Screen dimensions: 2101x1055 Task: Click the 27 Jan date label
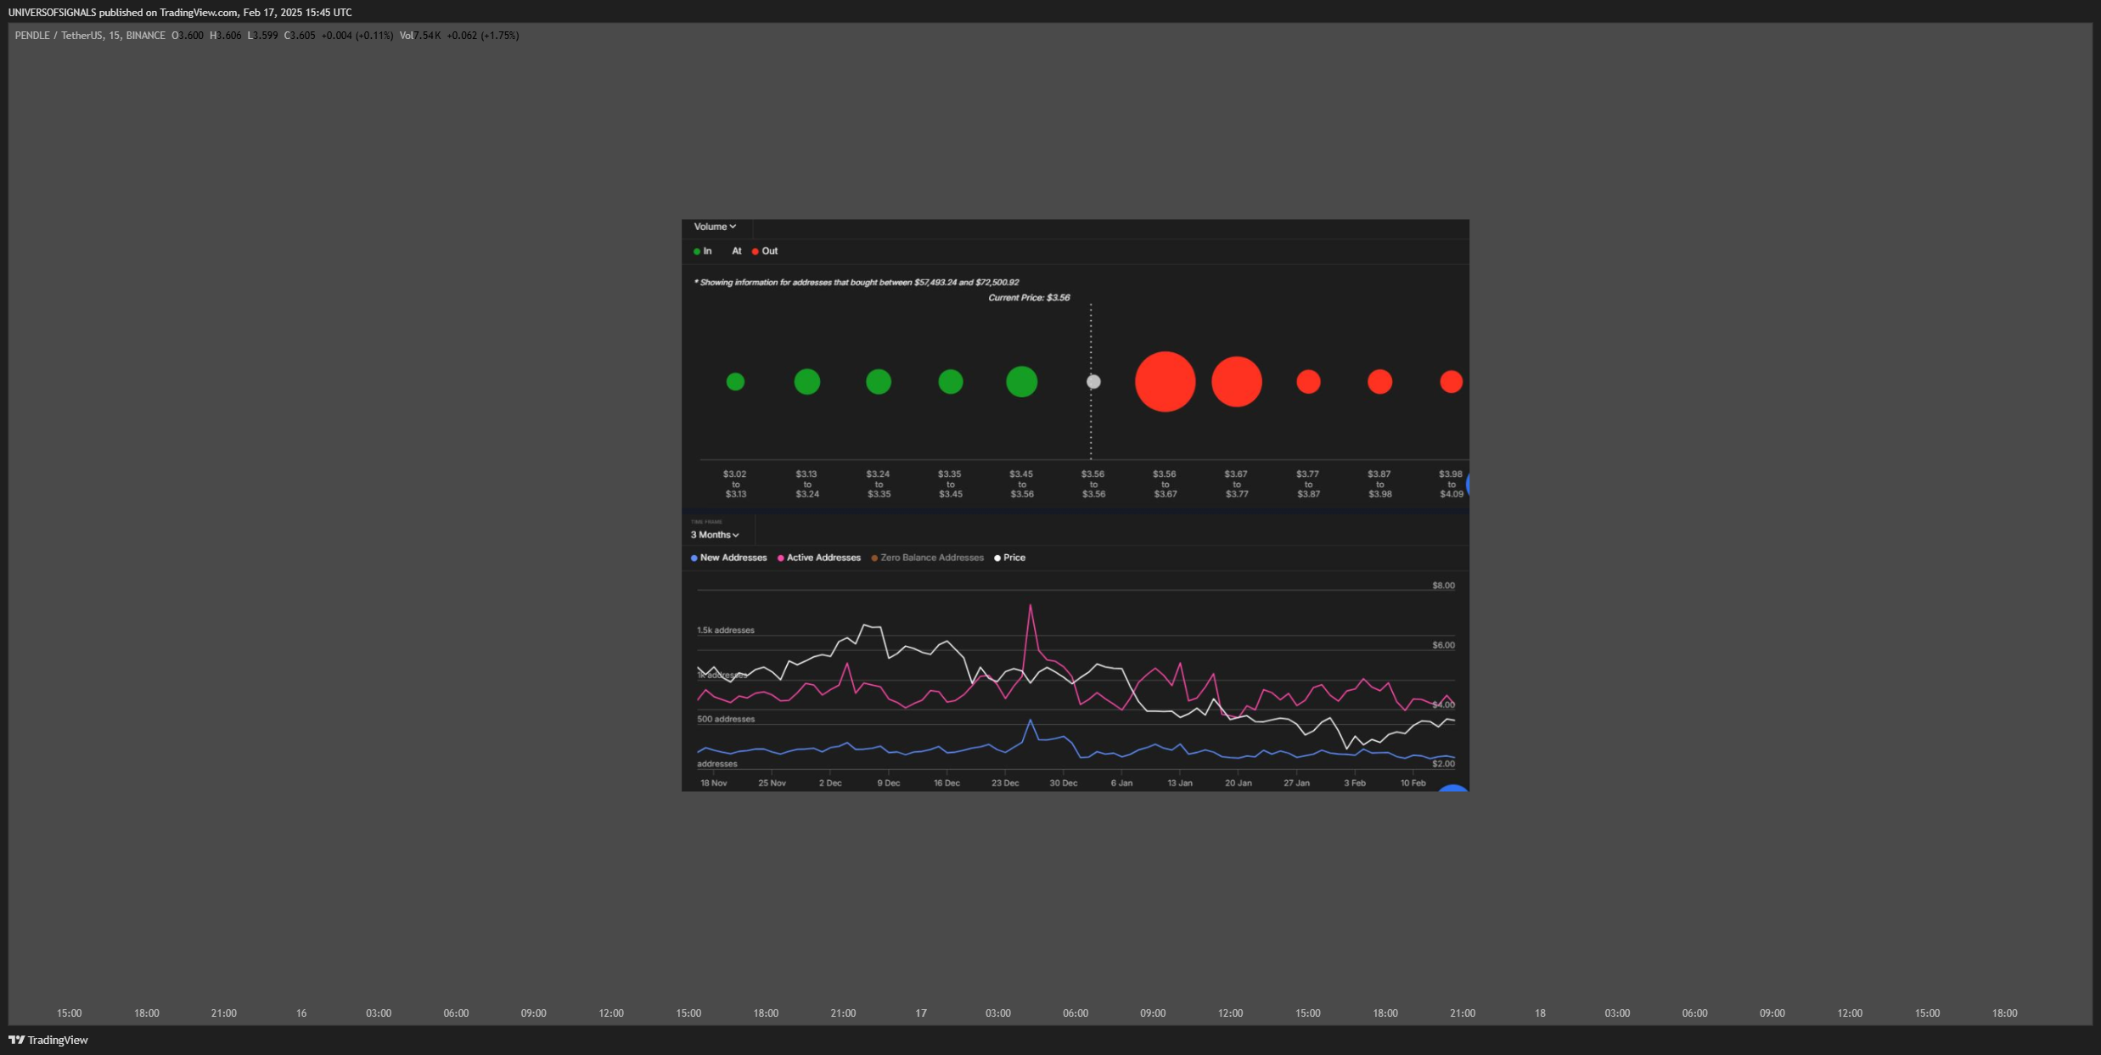pos(1296,783)
